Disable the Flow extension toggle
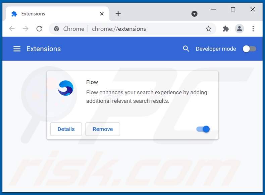The image size is (265, 195). click(x=203, y=129)
